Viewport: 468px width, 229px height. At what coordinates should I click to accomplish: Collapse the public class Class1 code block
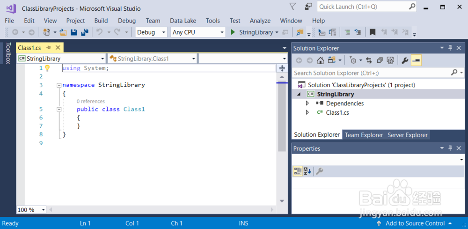tap(59, 109)
